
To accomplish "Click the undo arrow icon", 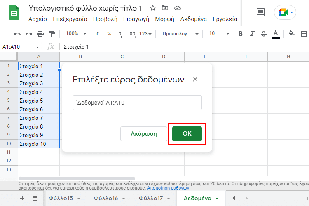I will coord(17,34).
